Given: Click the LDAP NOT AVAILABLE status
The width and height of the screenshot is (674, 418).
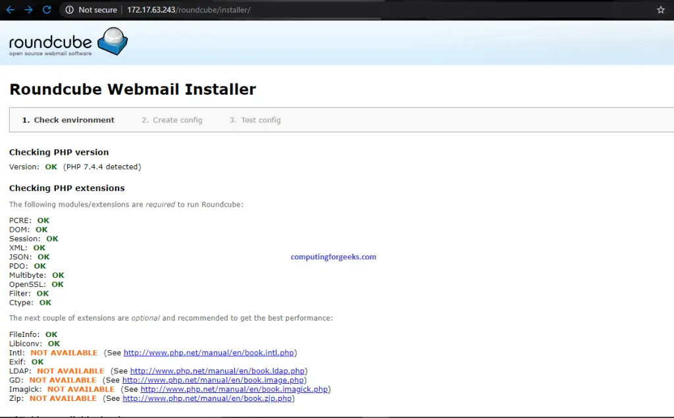Looking at the screenshot, I should pos(70,371).
